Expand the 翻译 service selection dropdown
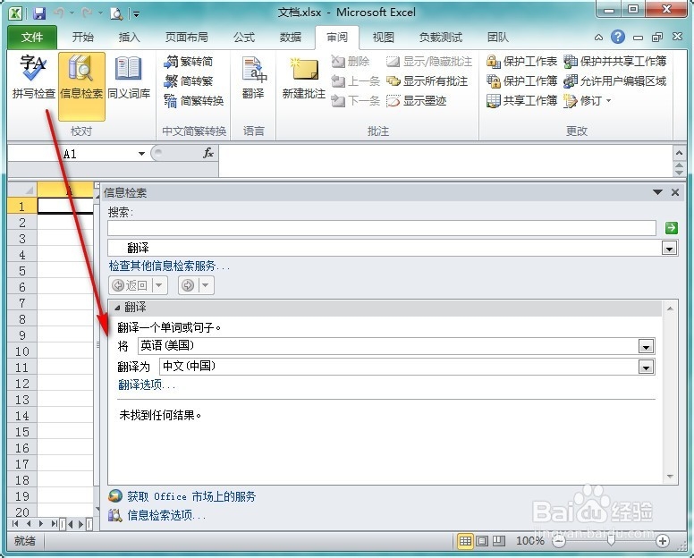Viewport: 694px width, 558px height. click(669, 249)
